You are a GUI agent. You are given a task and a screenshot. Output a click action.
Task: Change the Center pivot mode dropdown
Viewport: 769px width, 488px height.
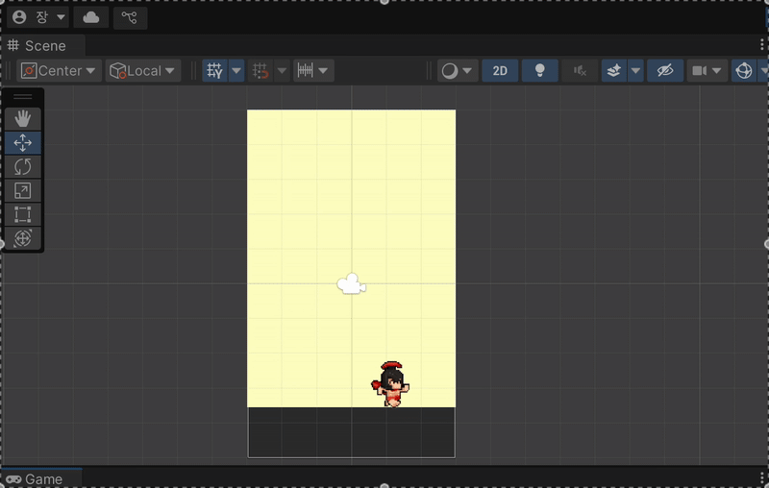(60, 70)
